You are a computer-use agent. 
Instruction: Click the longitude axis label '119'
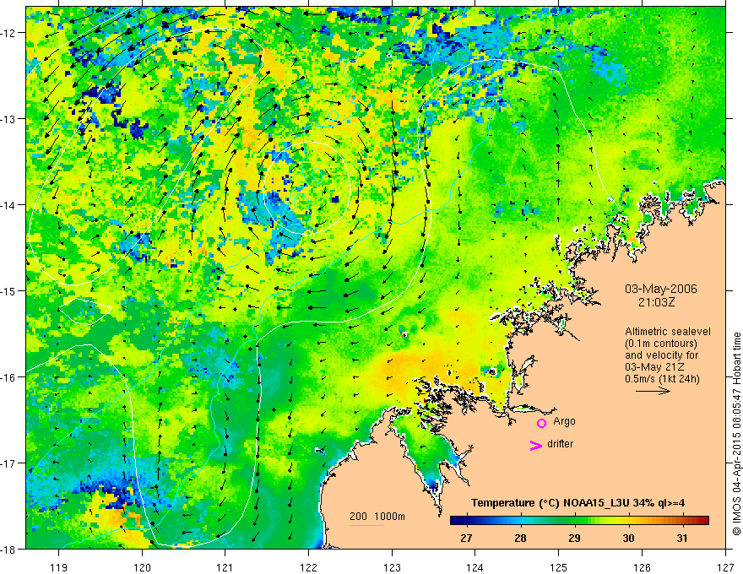point(59,567)
